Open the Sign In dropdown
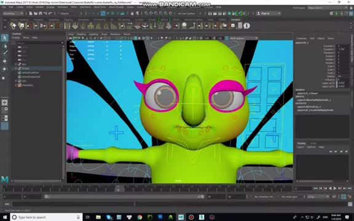The width and height of the screenshot is (354, 221). [x=269, y=14]
